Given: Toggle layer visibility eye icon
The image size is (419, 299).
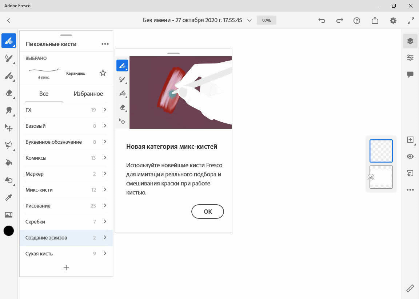Looking at the screenshot, I should pos(410,156).
